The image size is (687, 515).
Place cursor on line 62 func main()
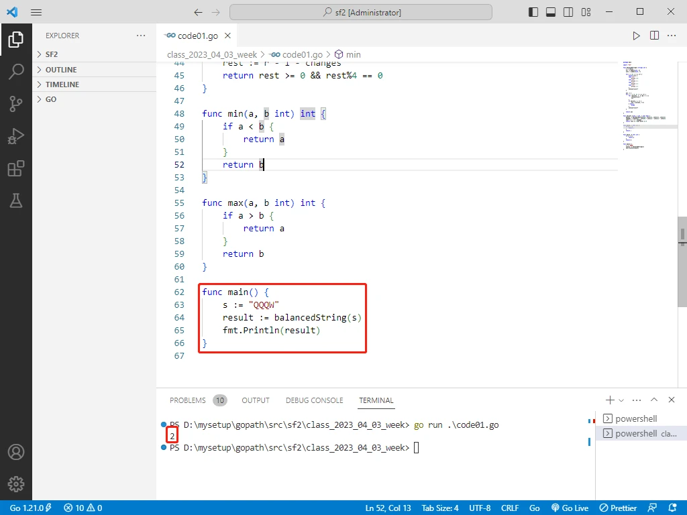(x=235, y=292)
